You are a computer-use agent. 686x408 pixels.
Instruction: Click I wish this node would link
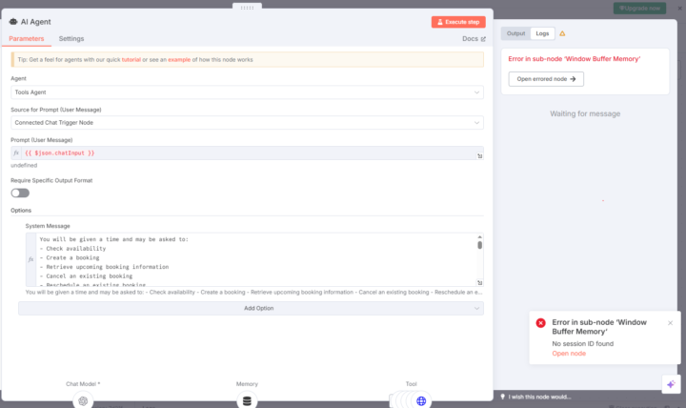[x=539, y=397]
